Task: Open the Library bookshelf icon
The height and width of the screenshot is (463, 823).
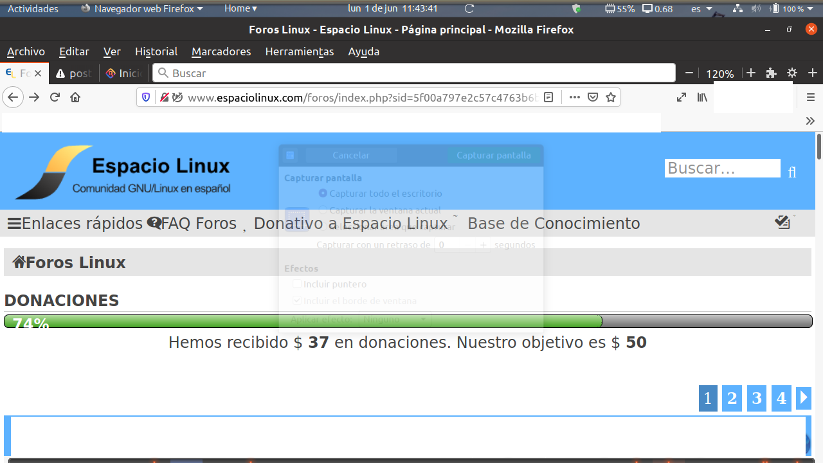Action: click(702, 97)
